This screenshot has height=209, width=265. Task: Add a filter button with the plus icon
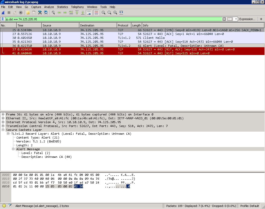(261, 19)
